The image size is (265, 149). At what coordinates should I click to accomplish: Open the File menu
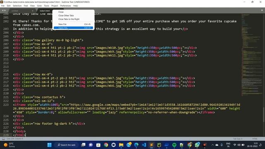pyautogui.click(x=3, y=6)
